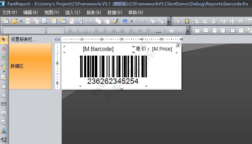
Task: Click the Group objects icon
Action: (x=153, y=21)
